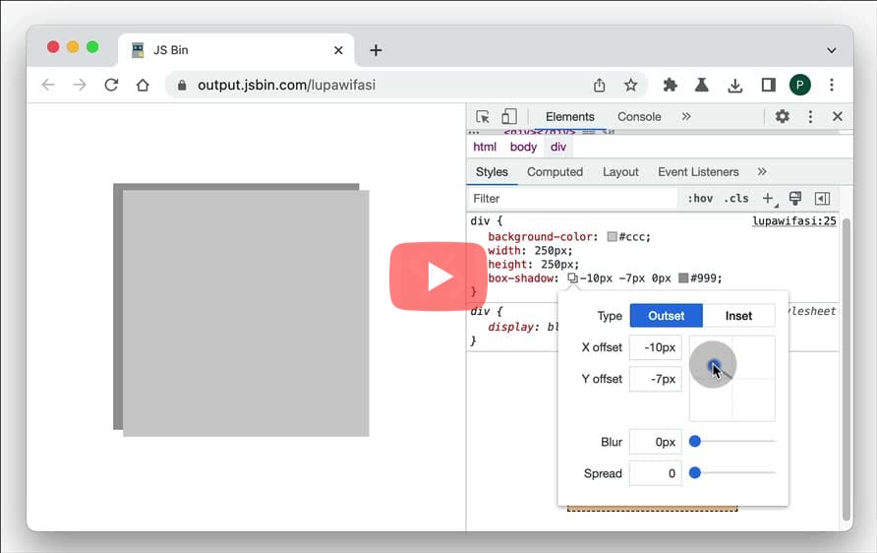Toggle device toolbar icon
This screenshot has height=553, width=877.
tap(509, 116)
